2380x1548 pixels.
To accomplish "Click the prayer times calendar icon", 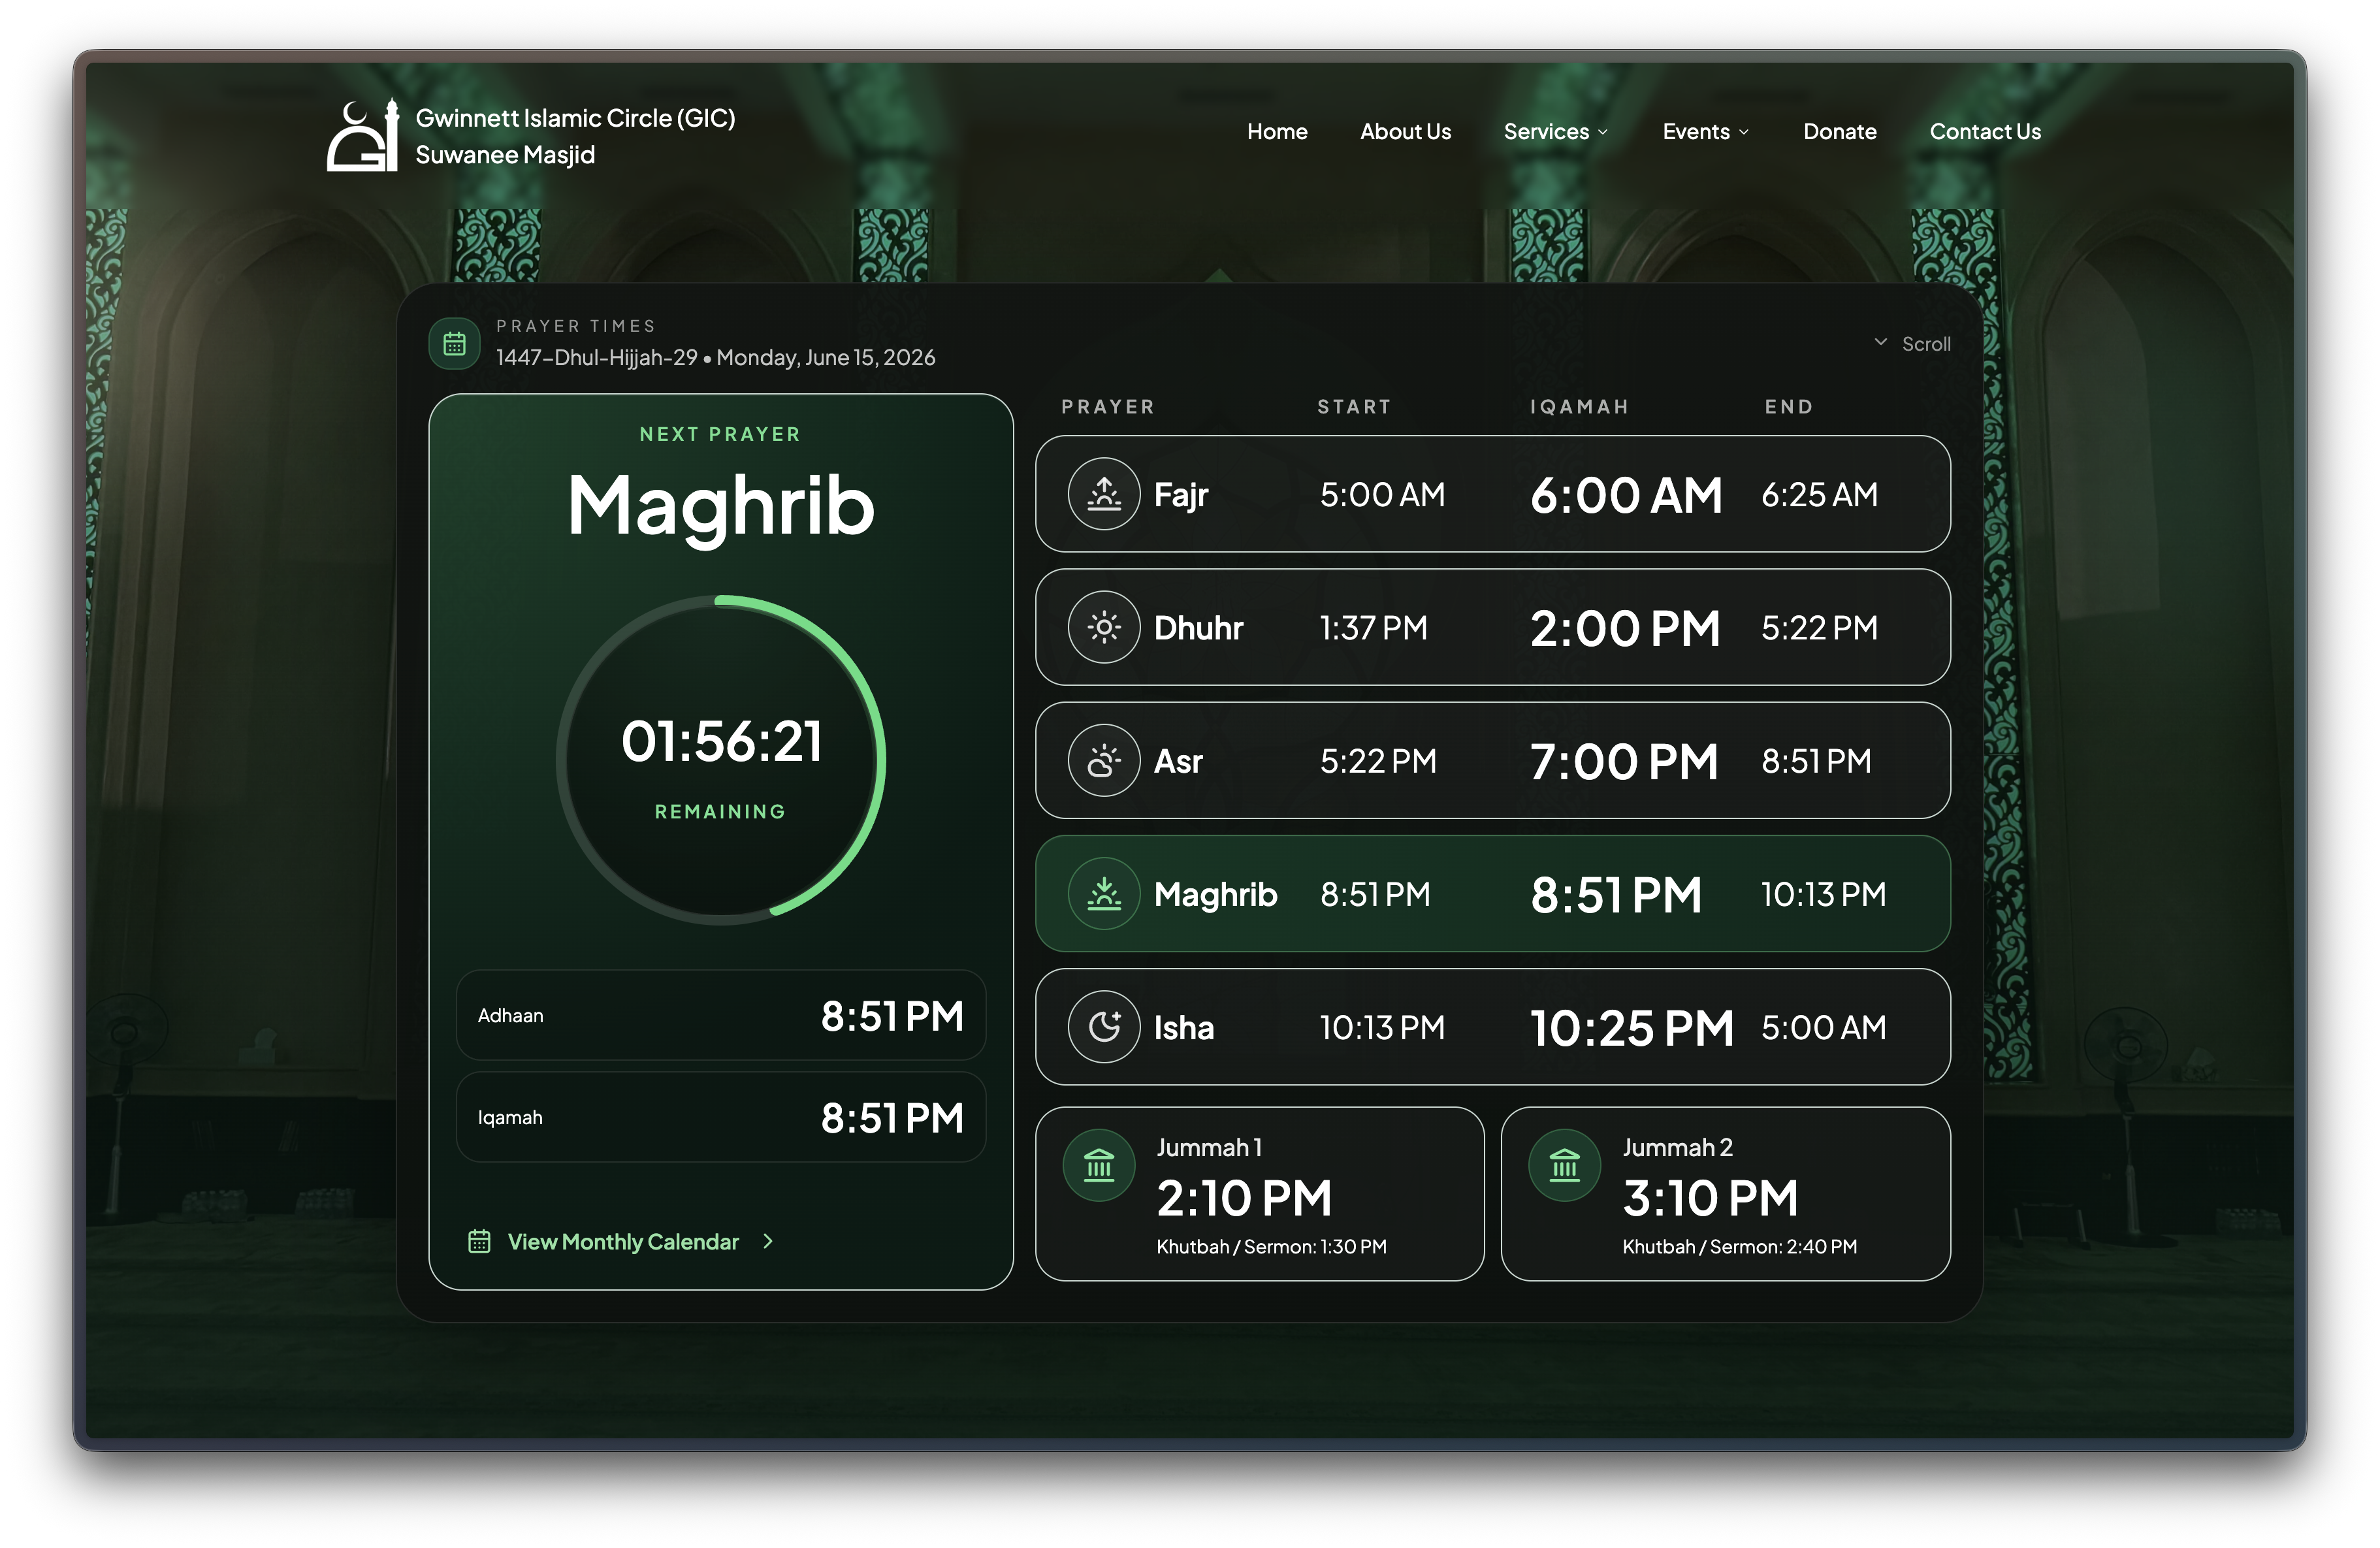I will tap(454, 345).
